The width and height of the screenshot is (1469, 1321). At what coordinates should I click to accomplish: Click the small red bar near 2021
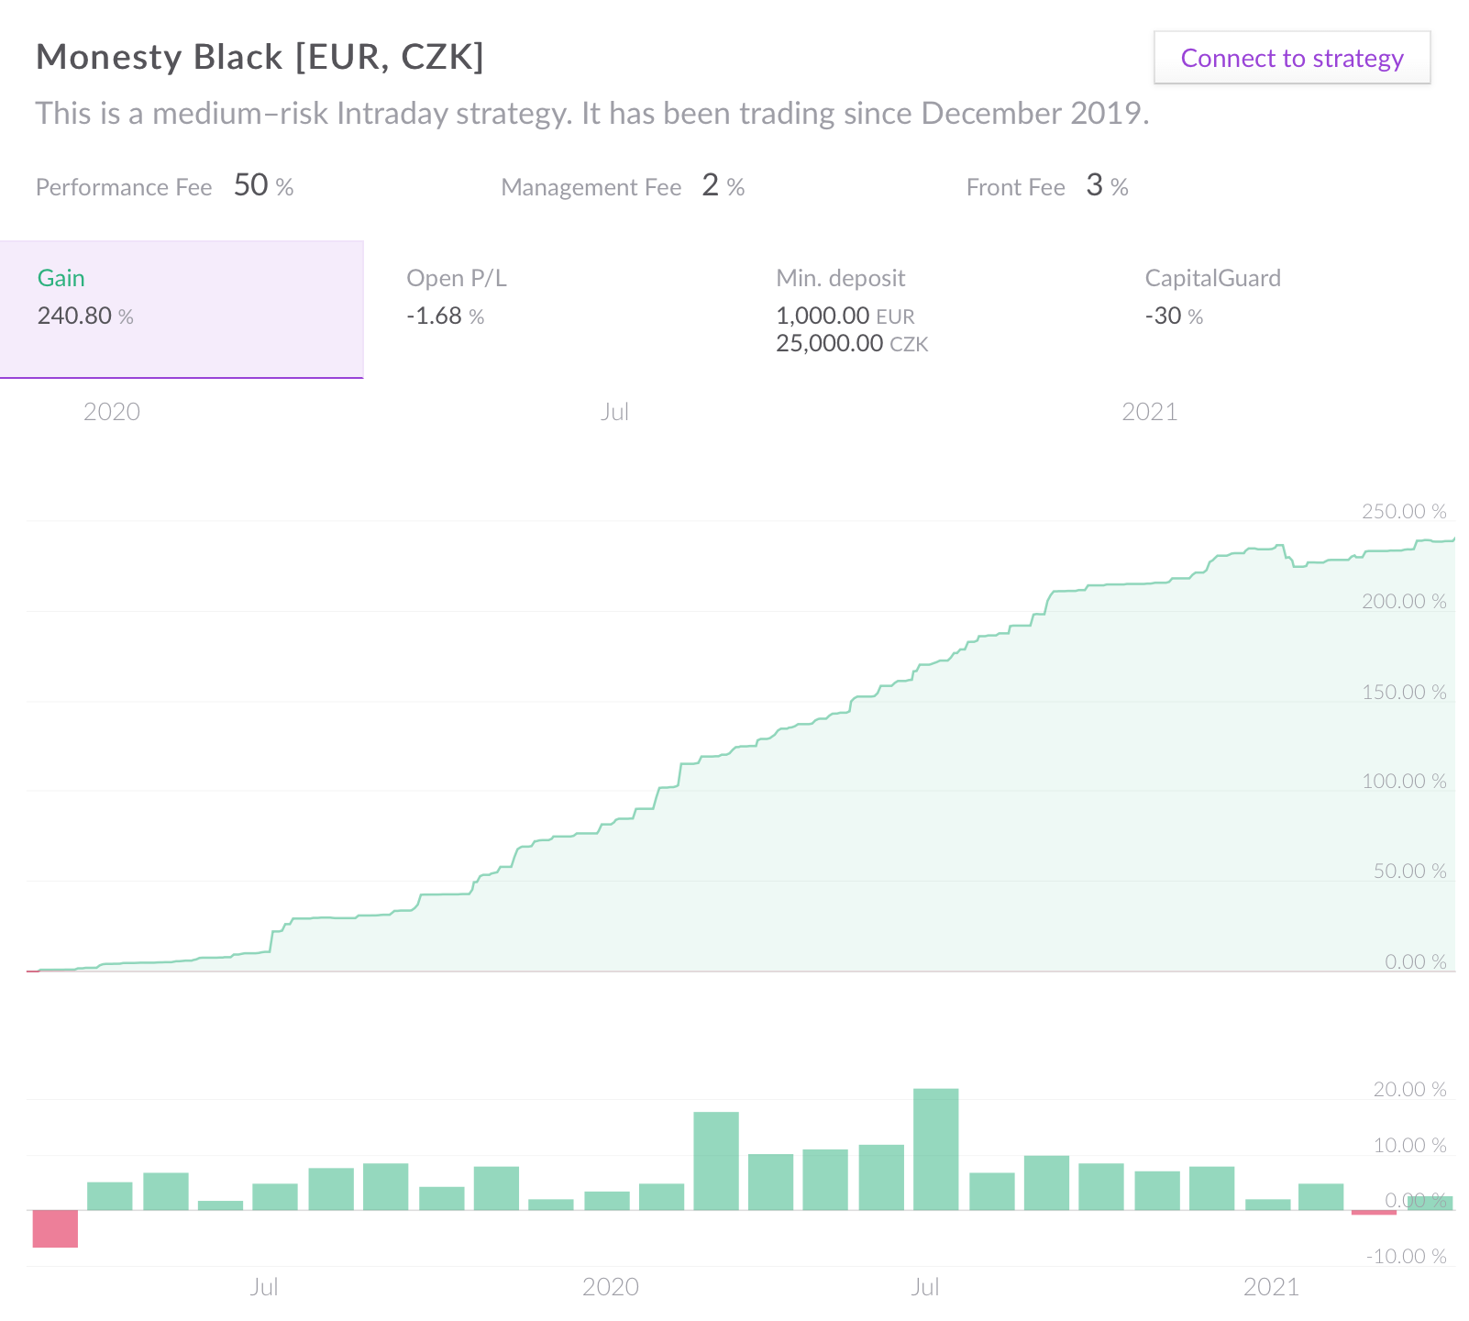click(x=1374, y=1213)
